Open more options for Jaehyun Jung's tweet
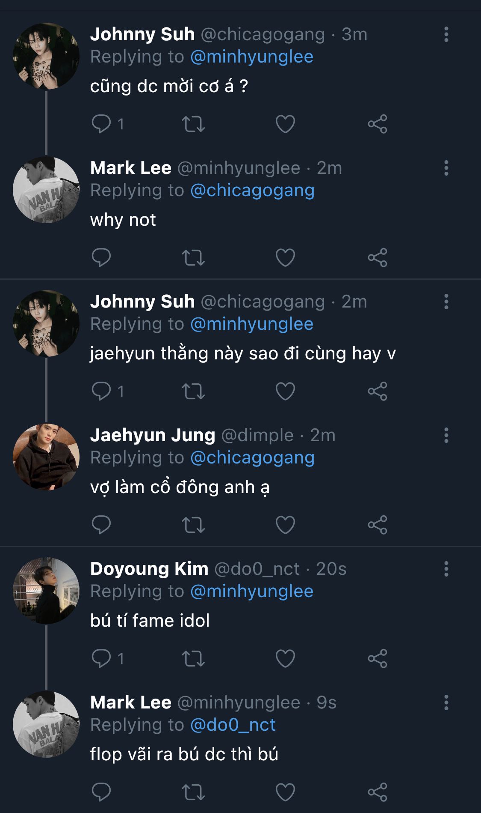The width and height of the screenshot is (481, 813). click(x=446, y=435)
